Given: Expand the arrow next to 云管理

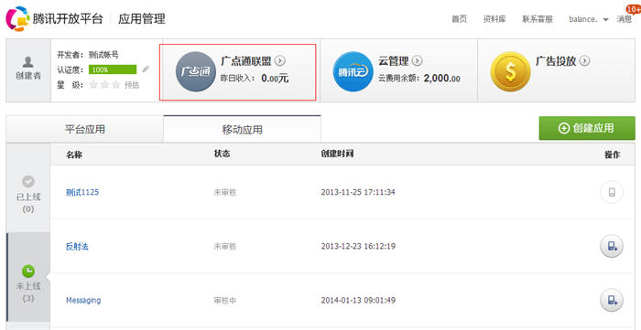Looking at the screenshot, I should 417,60.
